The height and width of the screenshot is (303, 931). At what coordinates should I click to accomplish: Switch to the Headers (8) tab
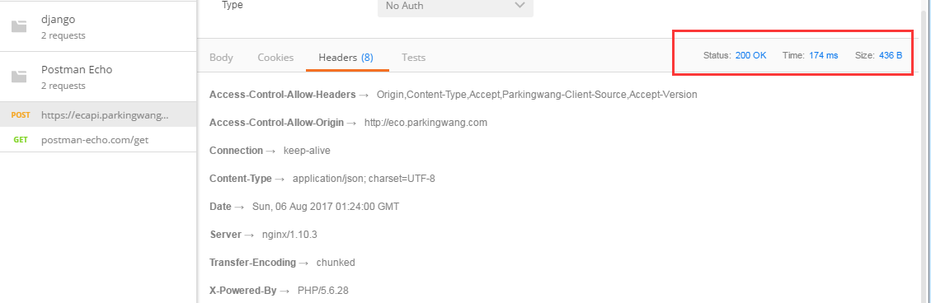click(346, 58)
